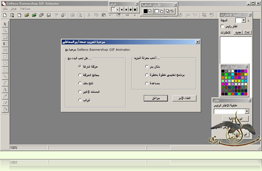The width and height of the screenshot is (262, 171).
Task: Click the white background color box
Action: (157, 11)
